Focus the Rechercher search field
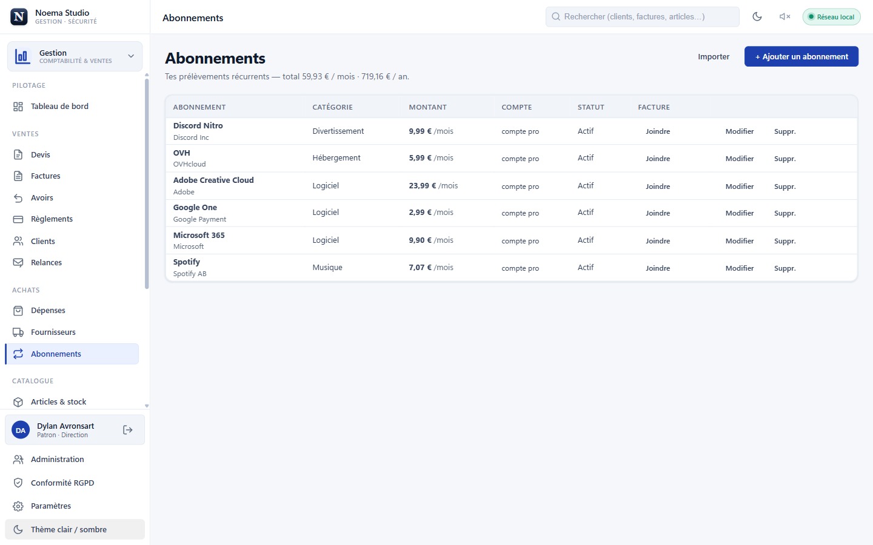Screen dimensions: 873x545 tap(642, 17)
